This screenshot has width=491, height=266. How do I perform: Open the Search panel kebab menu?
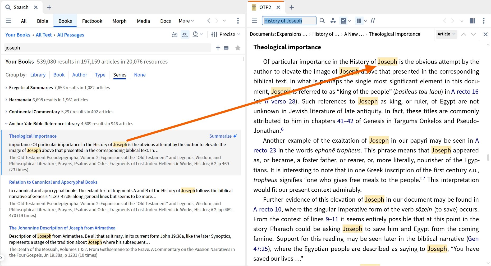pyautogui.click(x=238, y=21)
